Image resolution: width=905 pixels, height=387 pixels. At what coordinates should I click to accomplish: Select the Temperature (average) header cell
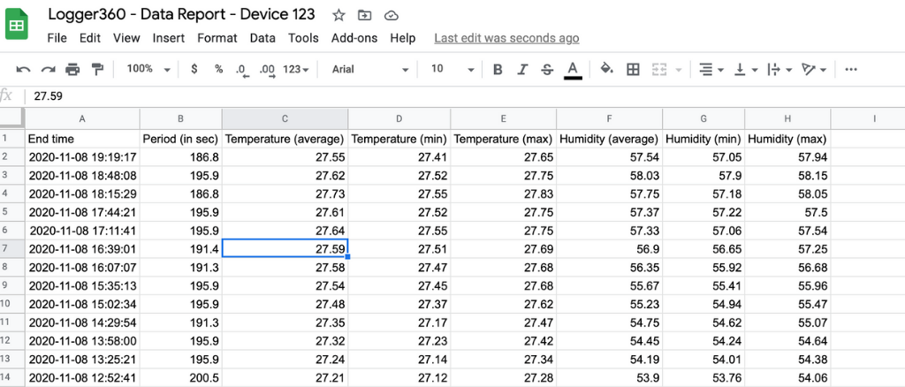[285, 140]
